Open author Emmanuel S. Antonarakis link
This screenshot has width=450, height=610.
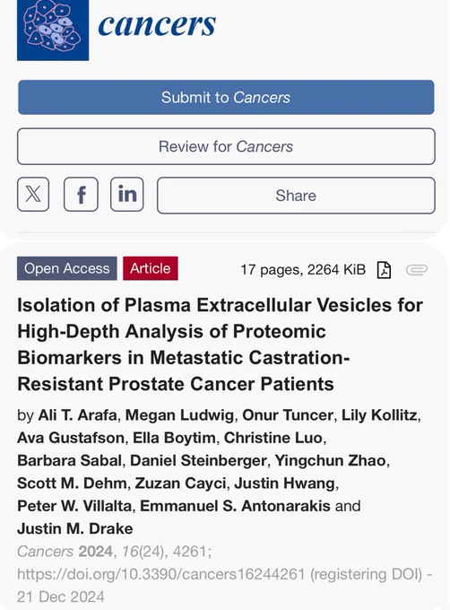click(x=235, y=506)
